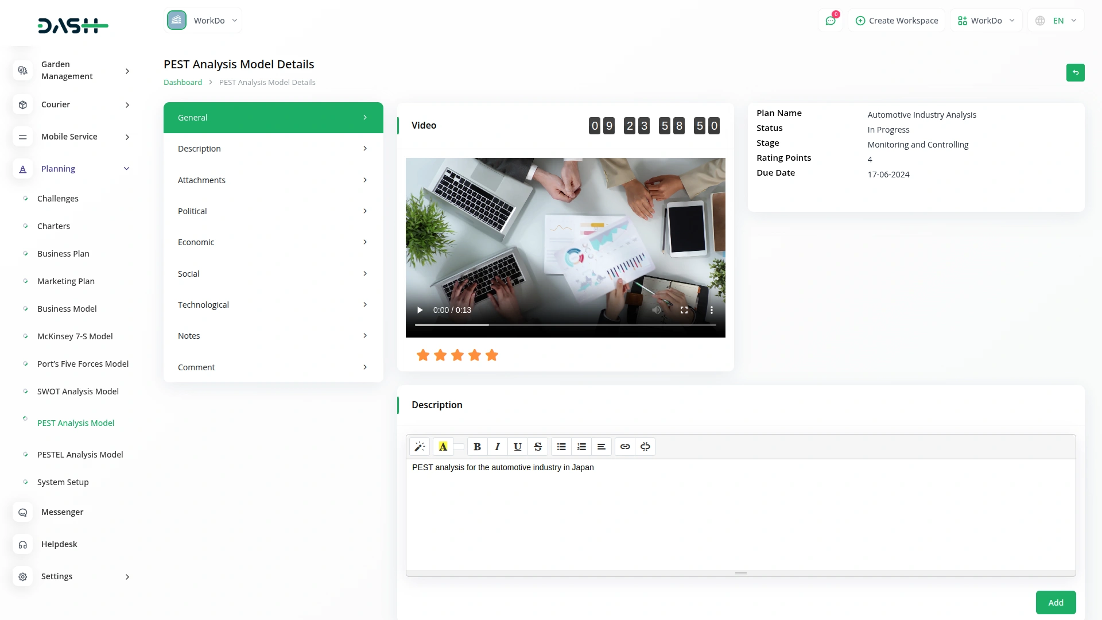The width and height of the screenshot is (1102, 620).
Task: Open messages chat icon in header
Action: pos(830,21)
